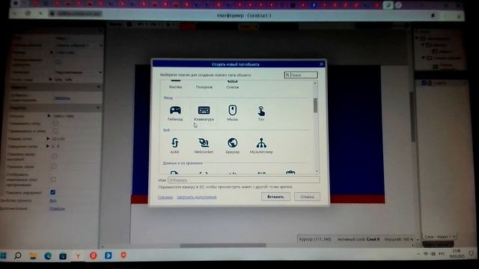Screen dimensions: 479x269
Task: Open the Edit link under Effects section
Action: pos(62,98)
